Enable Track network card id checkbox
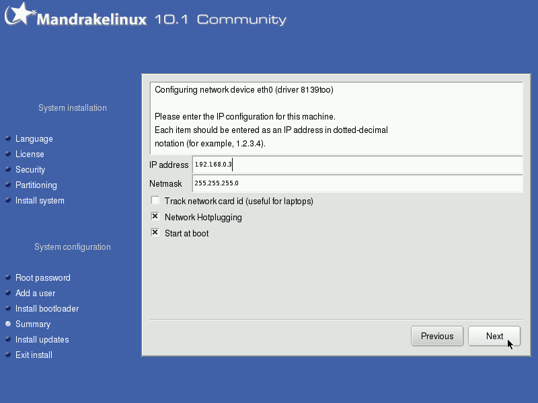This screenshot has width=538, height=403. (x=155, y=200)
